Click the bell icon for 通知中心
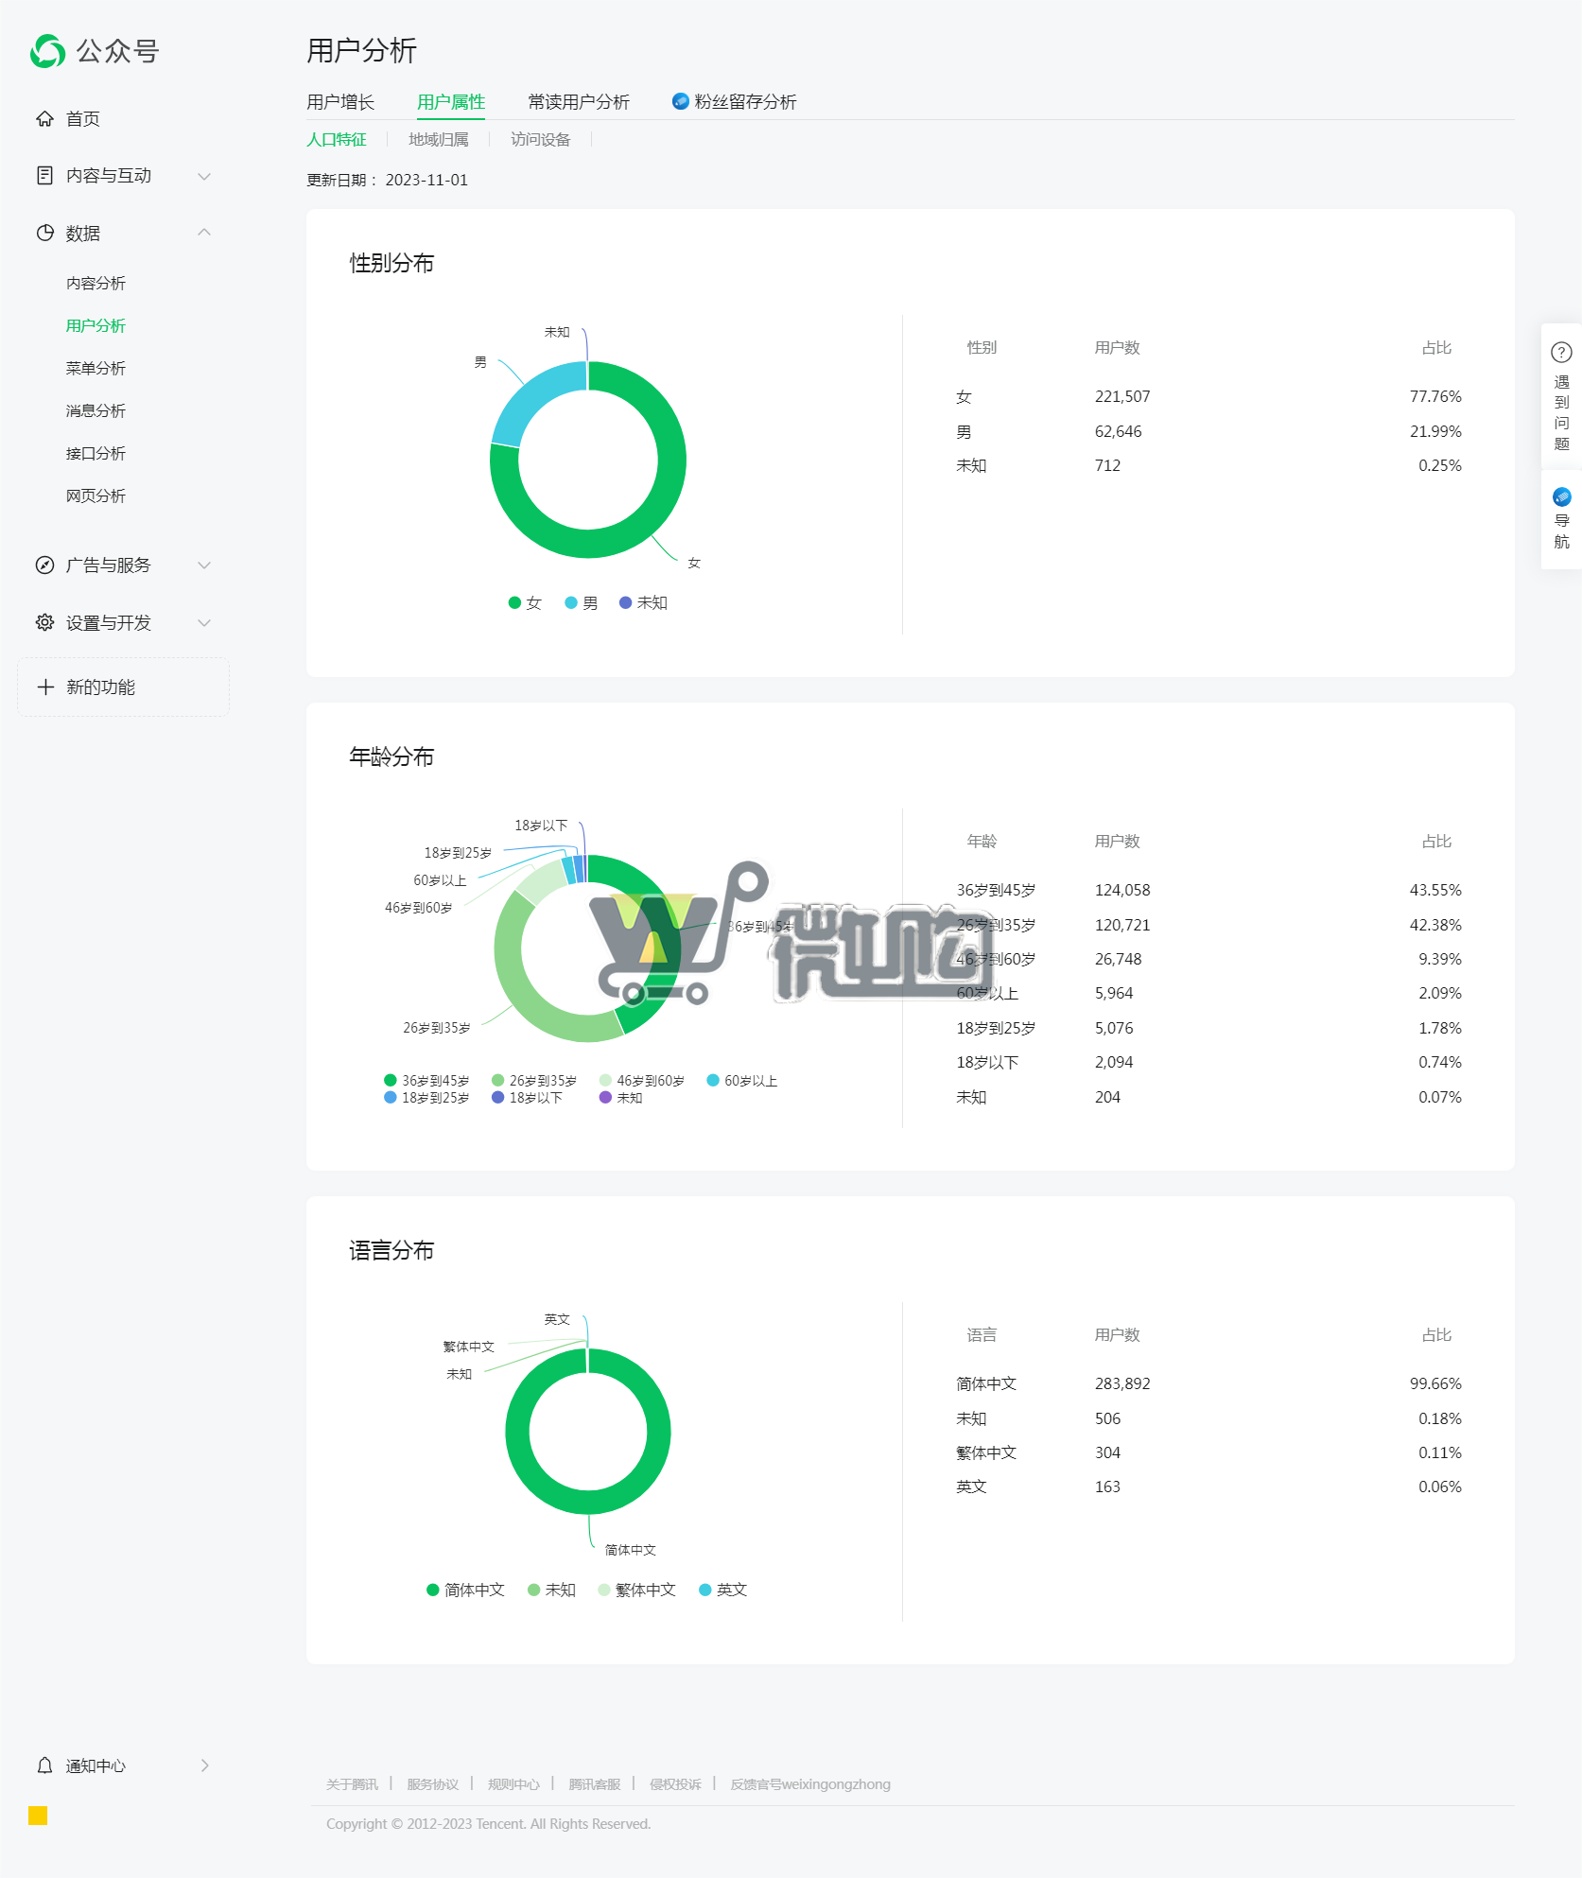1582x1878 pixels. 44,1765
